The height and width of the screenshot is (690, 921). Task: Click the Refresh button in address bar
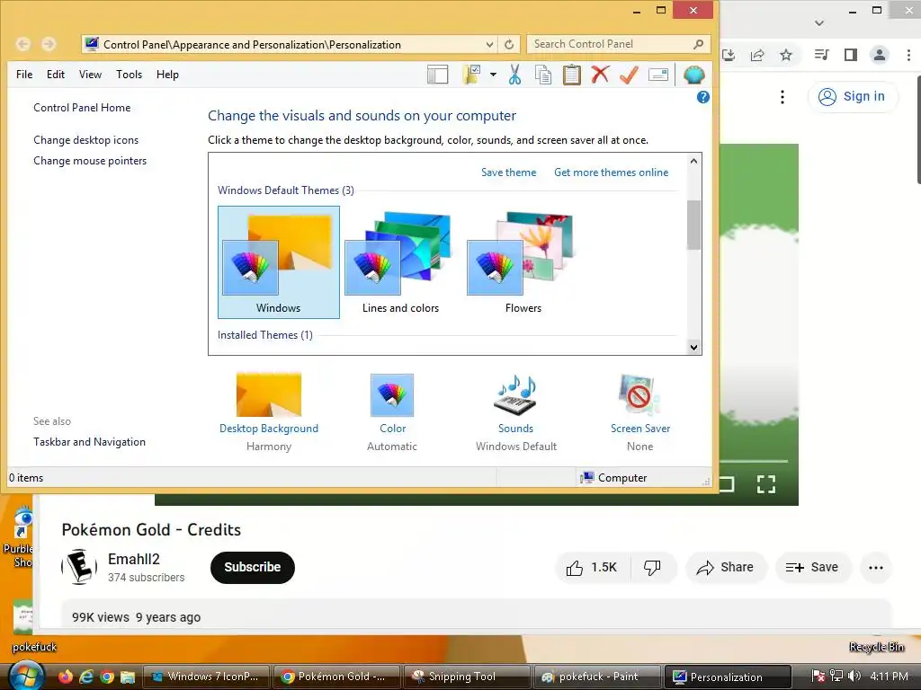pos(509,45)
